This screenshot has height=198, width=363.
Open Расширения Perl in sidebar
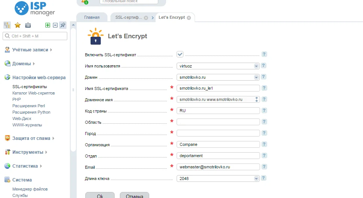coord(29,106)
